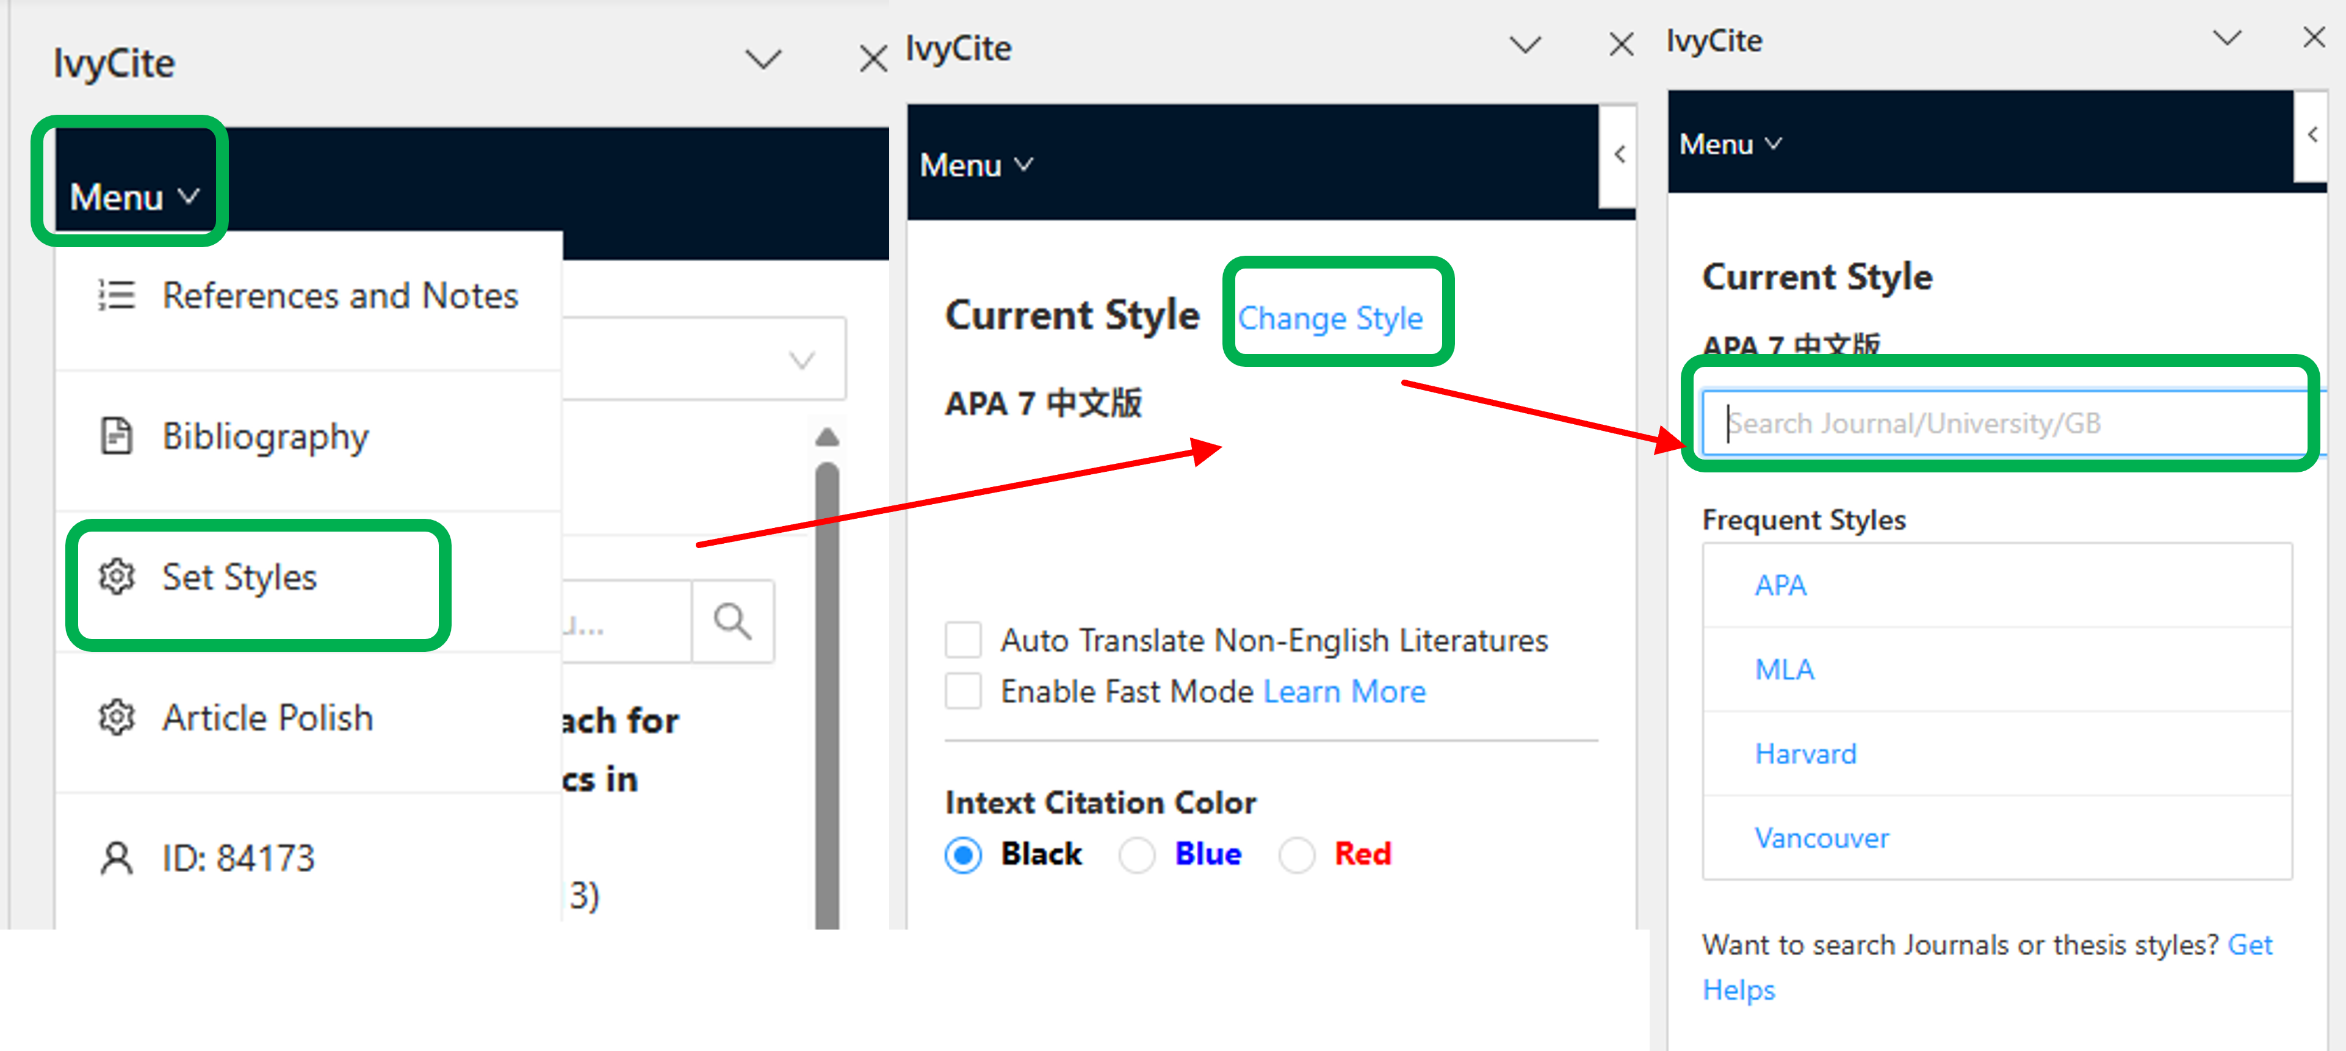Viewport: 2346px width, 1051px height.
Task: Click the Intext Citation Color heading
Action: coord(1100,803)
